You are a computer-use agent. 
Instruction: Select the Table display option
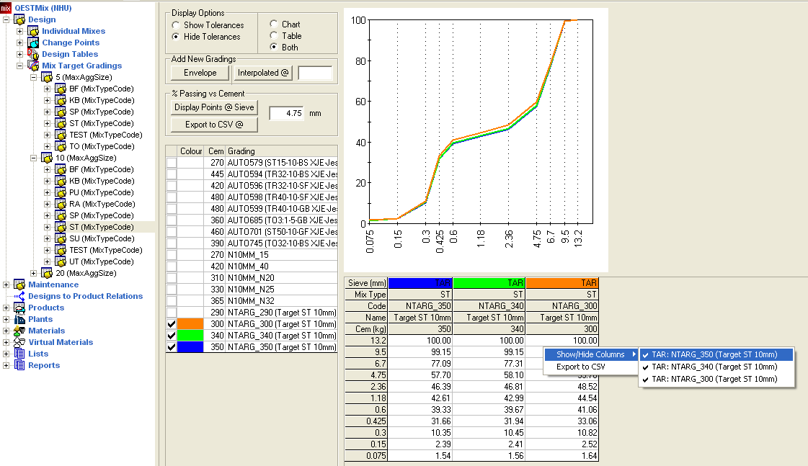point(273,36)
